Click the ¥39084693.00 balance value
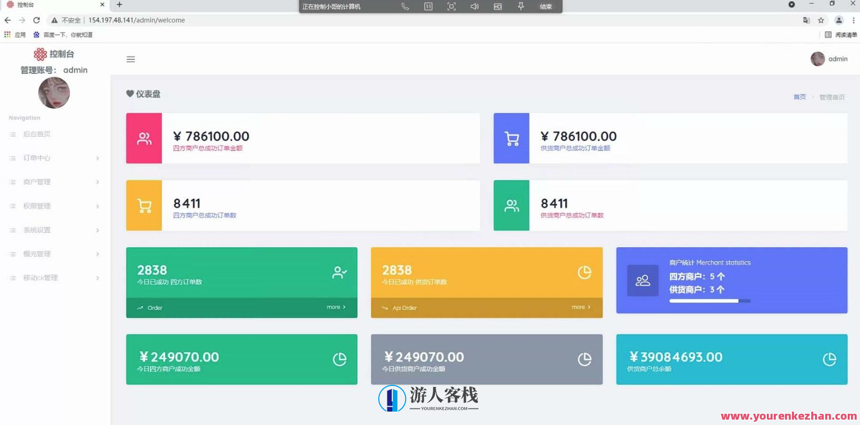 676,357
